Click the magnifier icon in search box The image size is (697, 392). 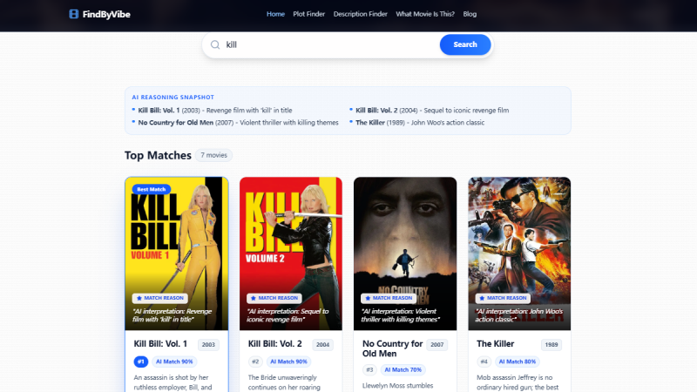215,44
